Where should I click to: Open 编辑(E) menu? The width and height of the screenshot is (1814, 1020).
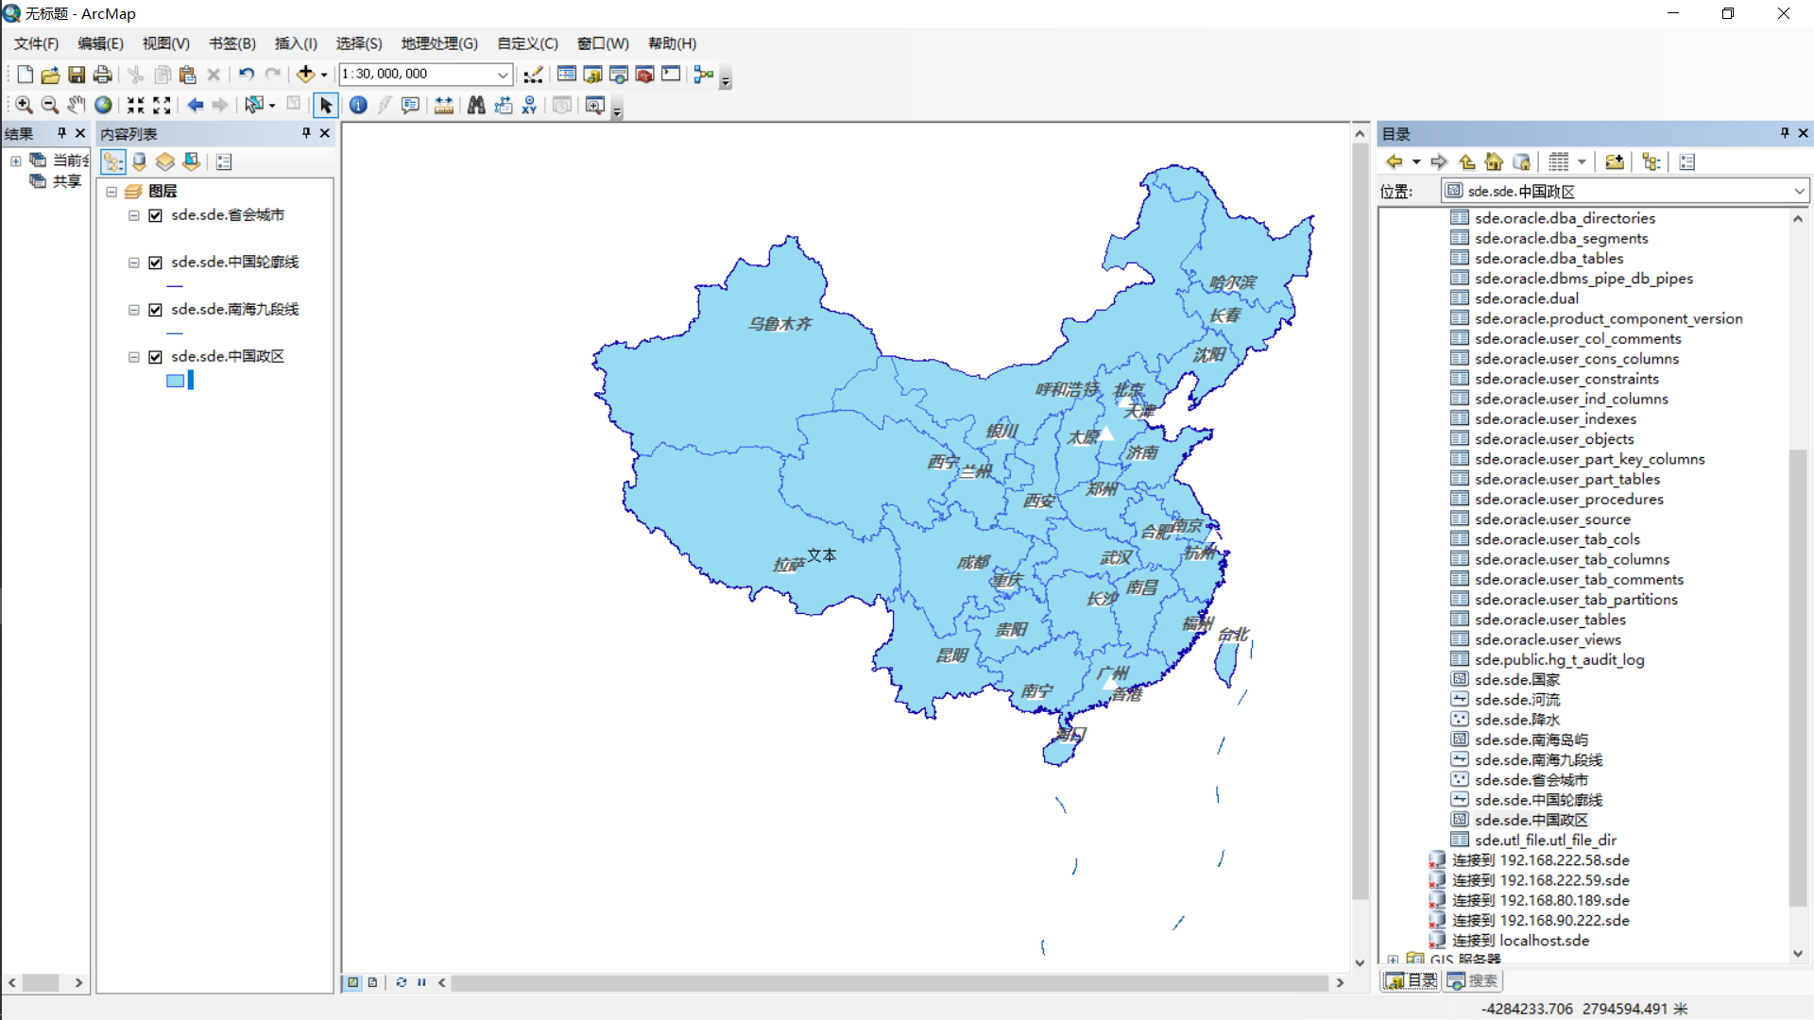(100, 43)
